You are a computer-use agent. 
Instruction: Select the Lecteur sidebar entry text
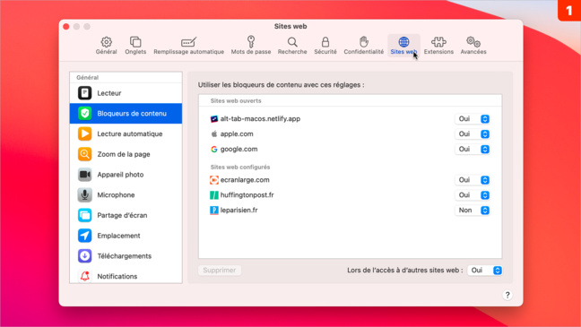(x=109, y=93)
